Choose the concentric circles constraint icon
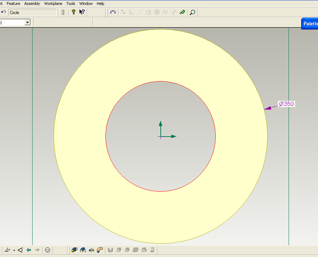This screenshot has width=318, height=257. click(x=157, y=12)
